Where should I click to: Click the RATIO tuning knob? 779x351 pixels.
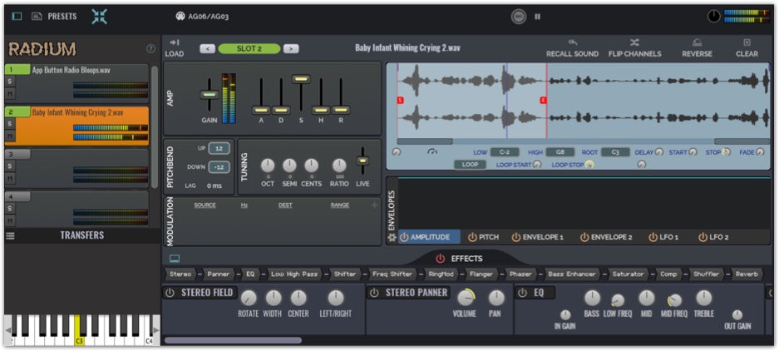coord(339,166)
